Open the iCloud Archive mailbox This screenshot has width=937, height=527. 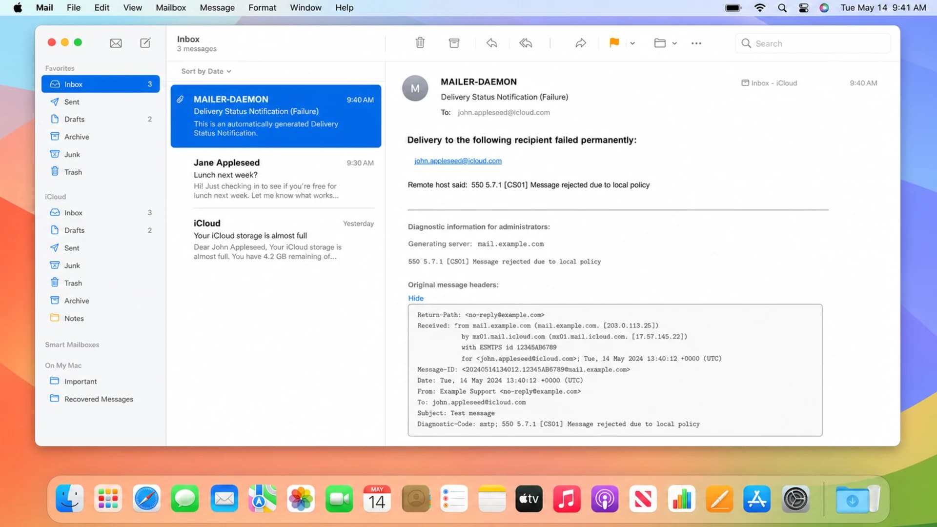coord(101,301)
